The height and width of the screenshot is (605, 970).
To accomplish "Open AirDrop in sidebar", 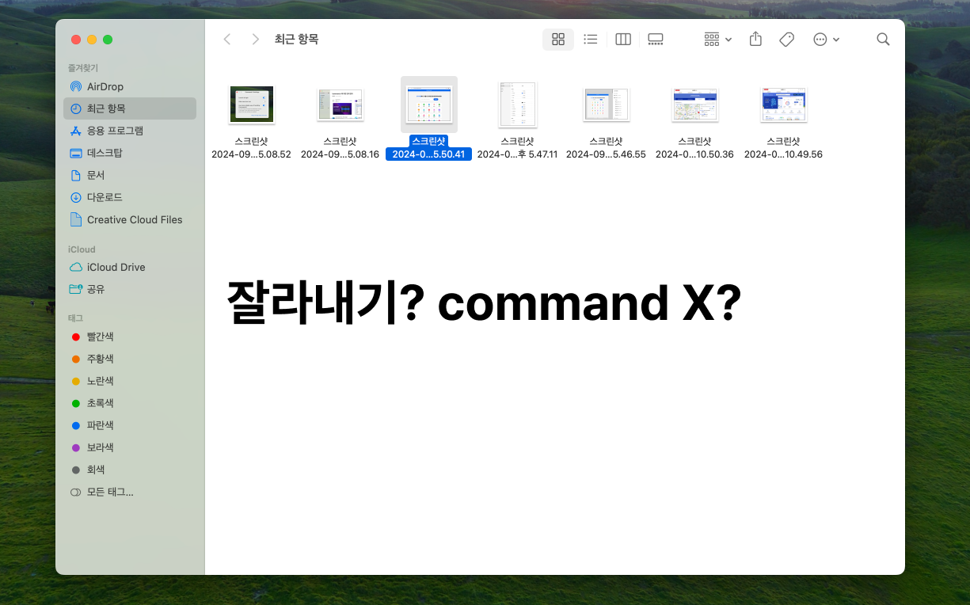I will coord(130,86).
